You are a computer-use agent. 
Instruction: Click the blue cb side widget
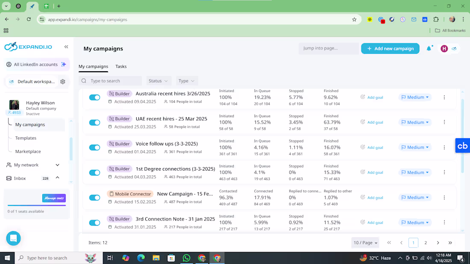pyautogui.click(x=462, y=146)
